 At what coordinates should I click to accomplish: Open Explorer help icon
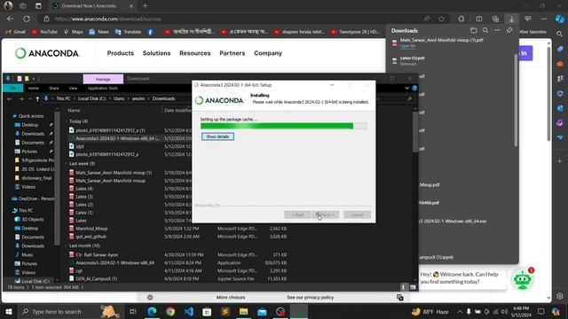click(414, 88)
